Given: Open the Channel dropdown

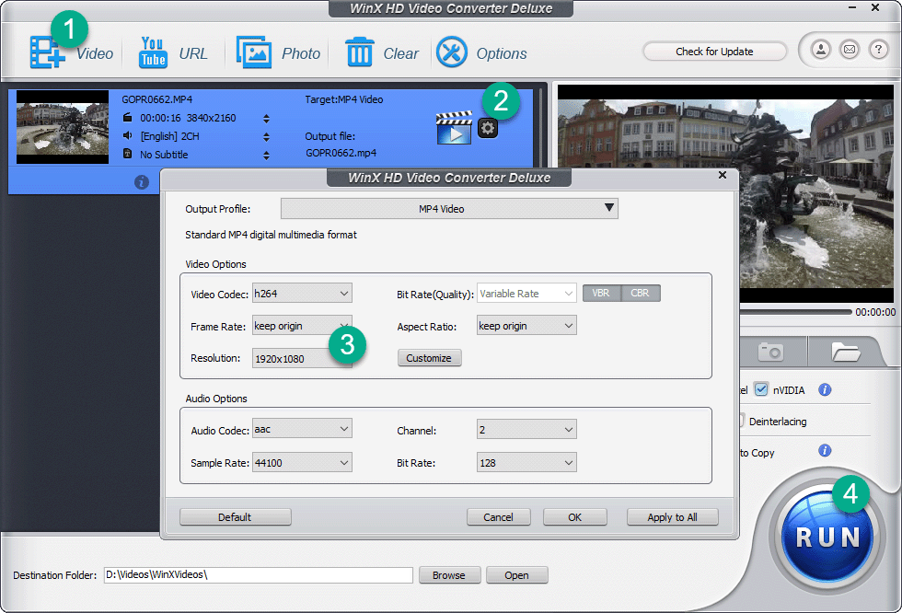Looking at the screenshot, I should [x=526, y=430].
